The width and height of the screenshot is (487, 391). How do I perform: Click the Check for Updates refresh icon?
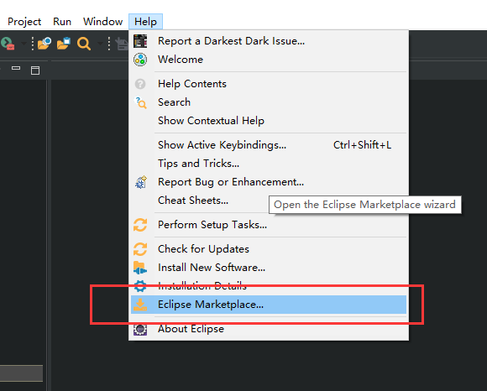[x=140, y=249]
